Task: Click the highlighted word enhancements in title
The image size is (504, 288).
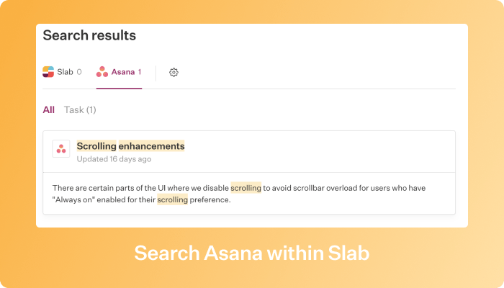Action: click(152, 146)
